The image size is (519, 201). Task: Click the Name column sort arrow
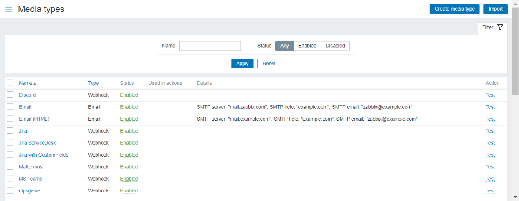[x=35, y=83]
